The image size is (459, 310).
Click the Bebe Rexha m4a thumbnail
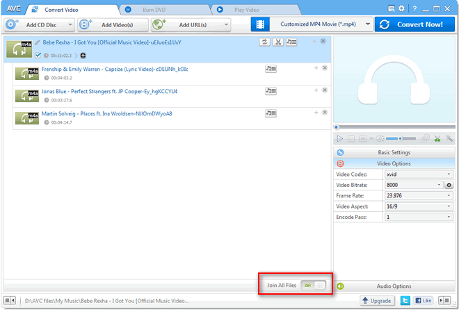[19, 49]
